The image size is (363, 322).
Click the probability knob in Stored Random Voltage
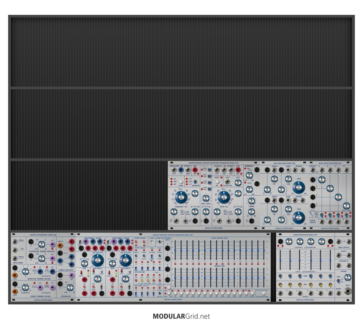(25, 287)
